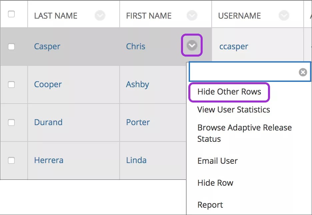The width and height of the screenshot is (312, 215).
Task: Click the clear icon in the search field
Action: point(303,72)
